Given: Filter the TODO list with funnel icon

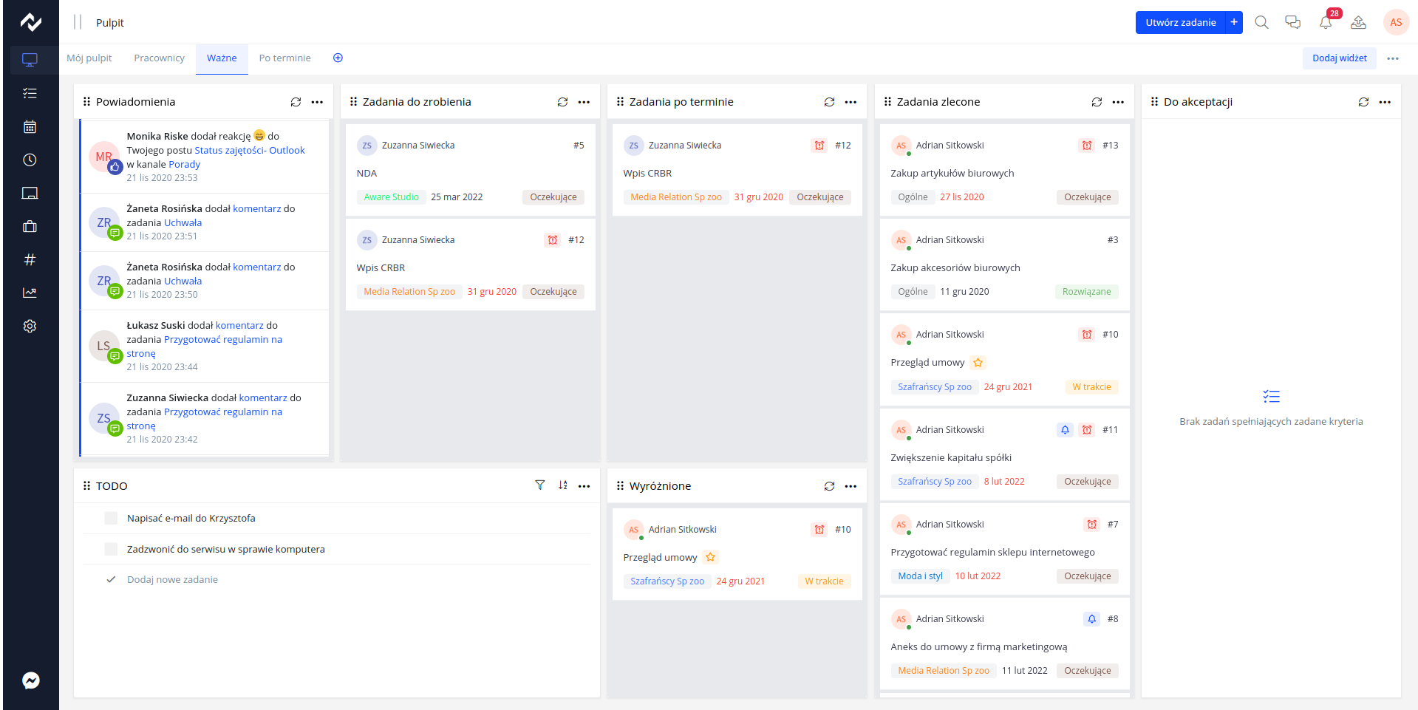Looking at the screenshot, I should (x=540, y=485).
